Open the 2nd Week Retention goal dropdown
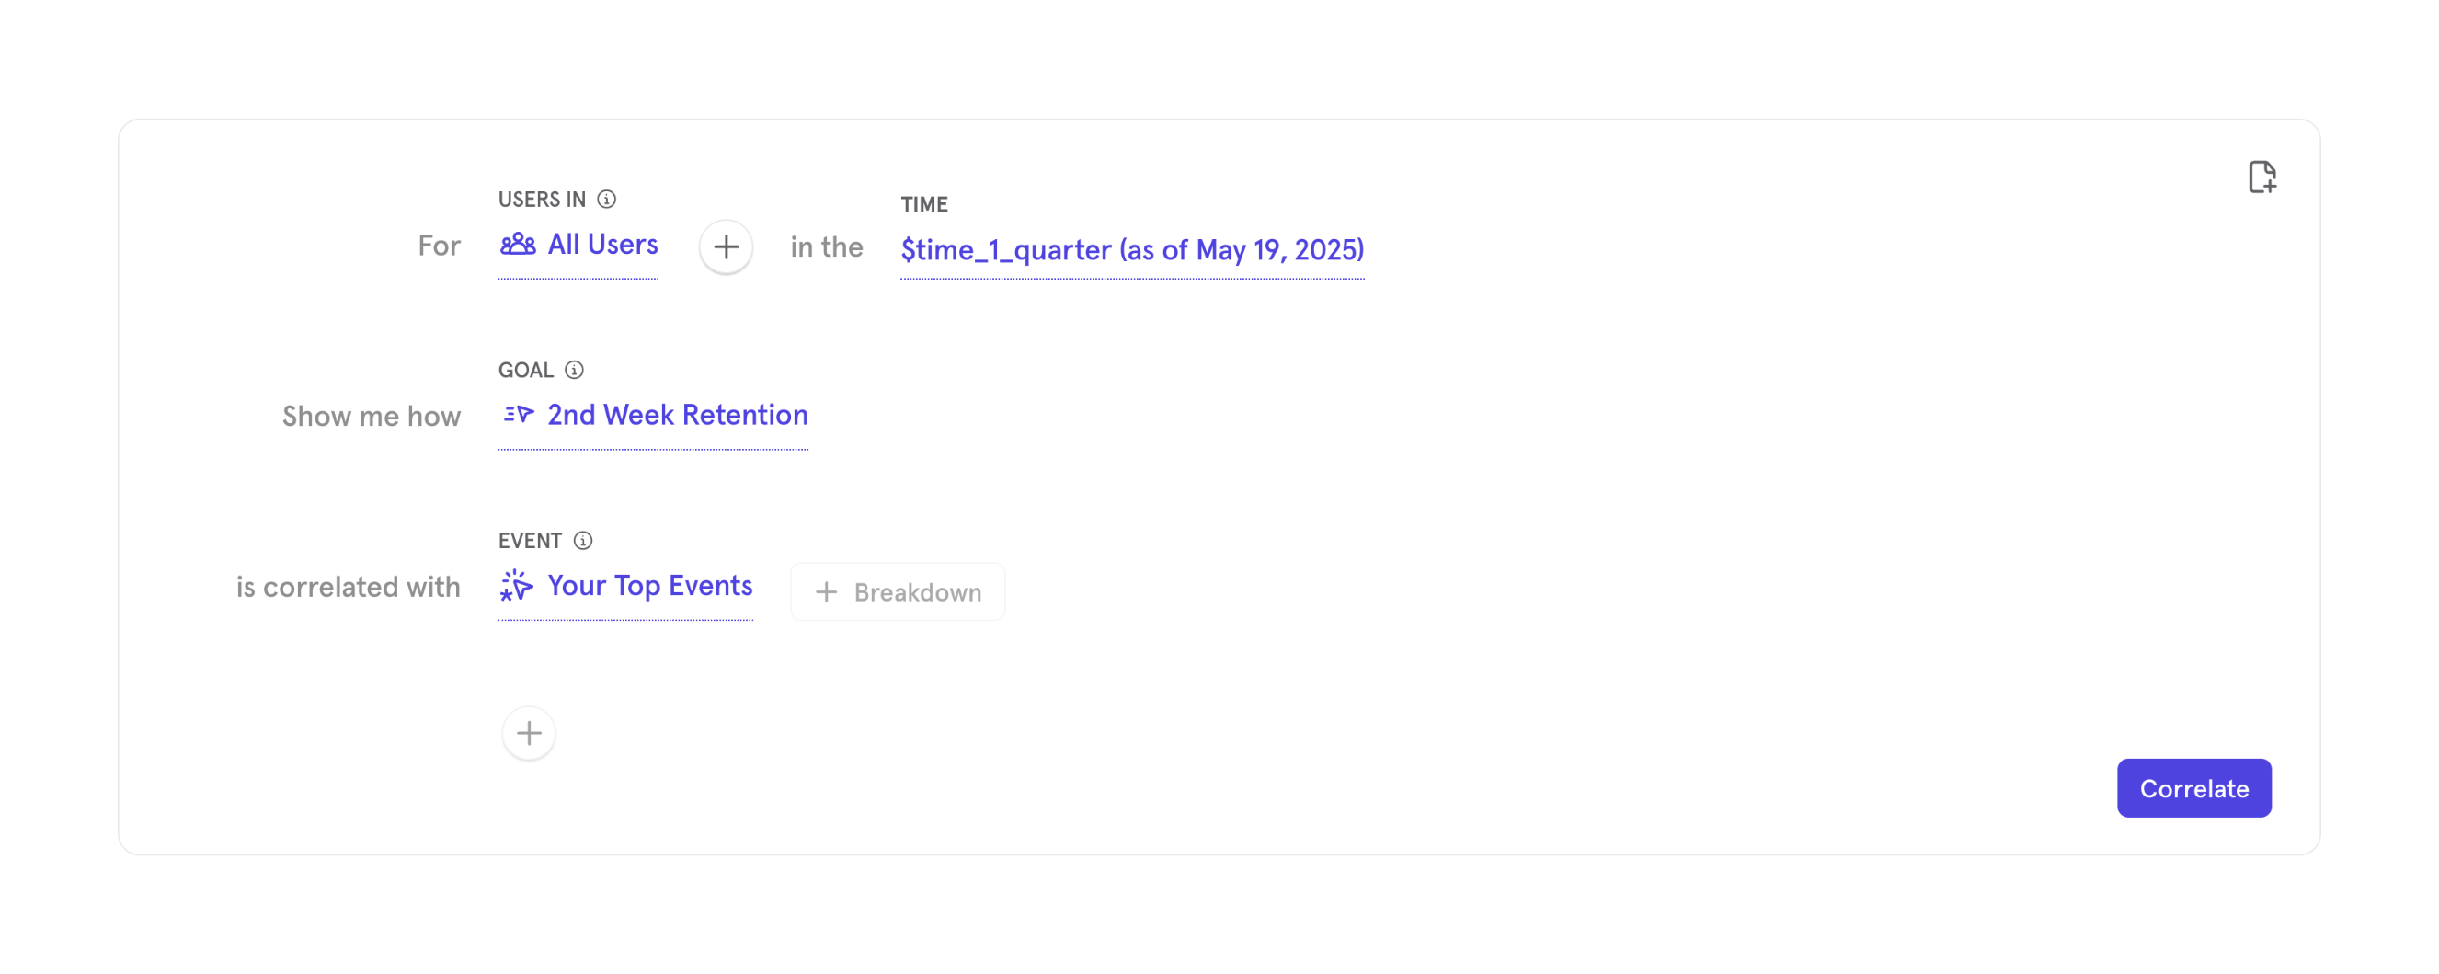The image size is (2439, 974). click(677, 416)
